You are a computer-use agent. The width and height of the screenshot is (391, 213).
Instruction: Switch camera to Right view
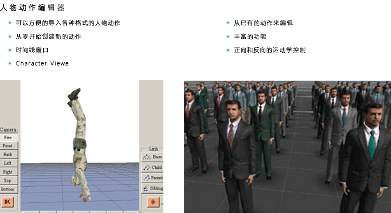(x=8, y=172)
